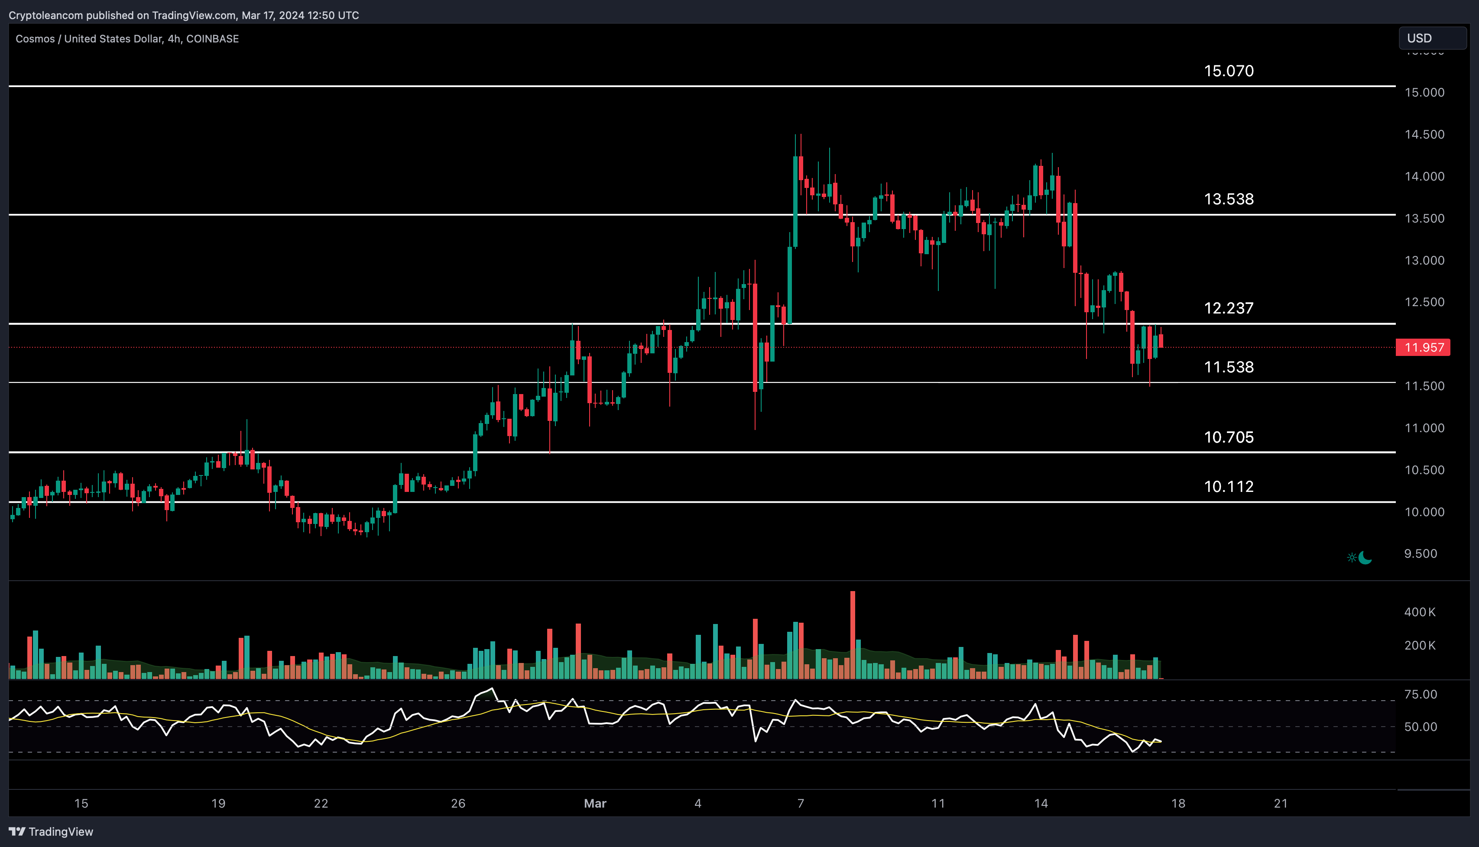Click date 14 on the time axis
Viewport: 1479px width, 847px height.
(1041, 803)
